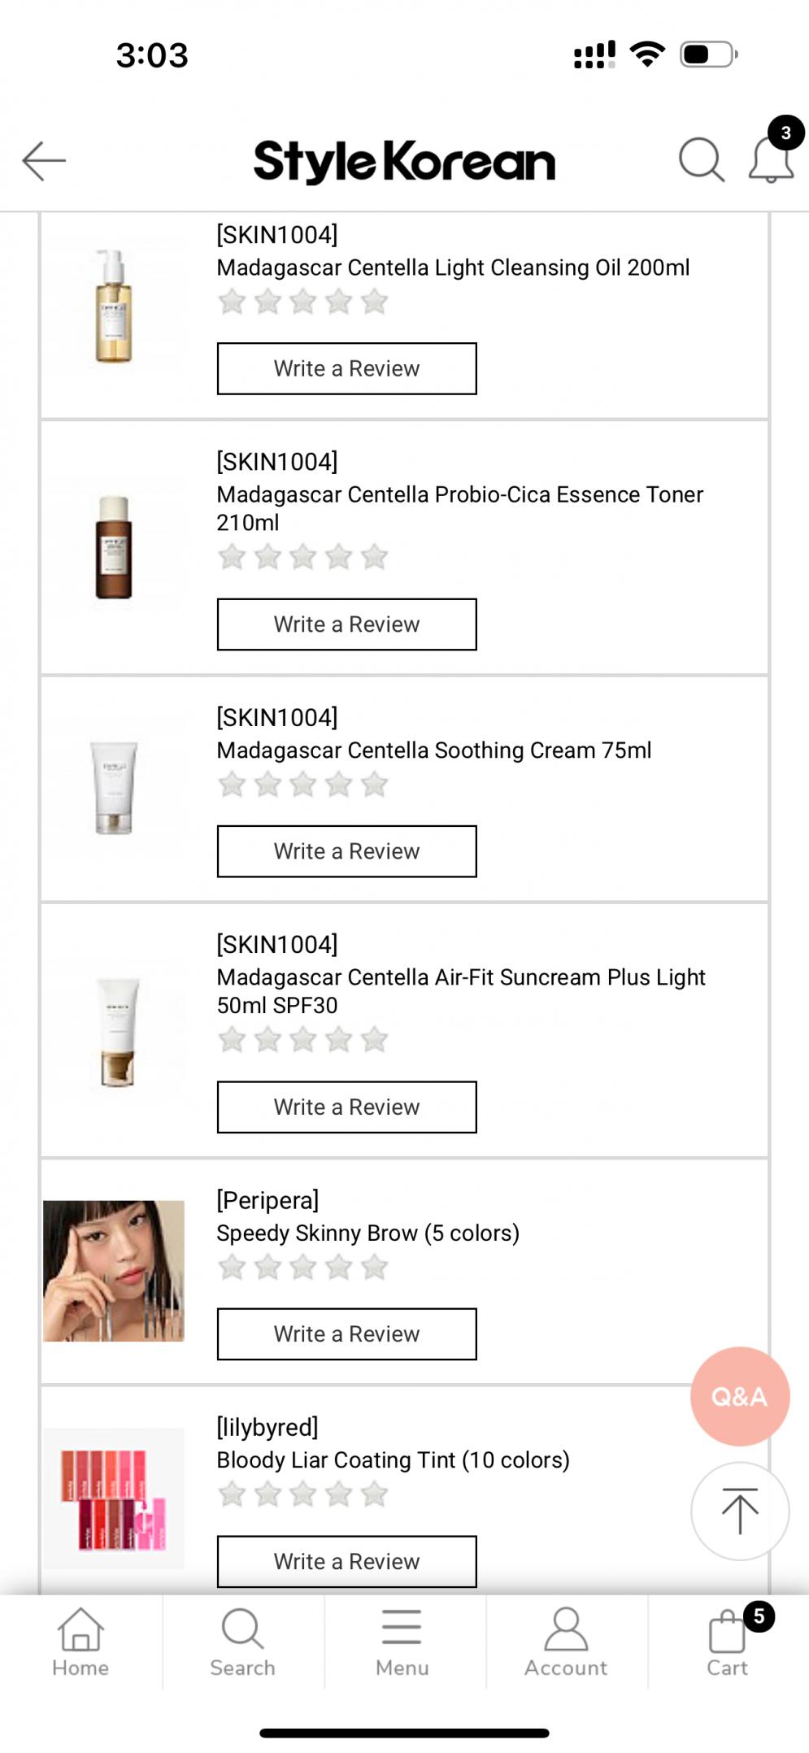Rate Air-Fit Suncream five stars
The width and height of the screenshot is (809, 1753).
[x=374, y=1040]
